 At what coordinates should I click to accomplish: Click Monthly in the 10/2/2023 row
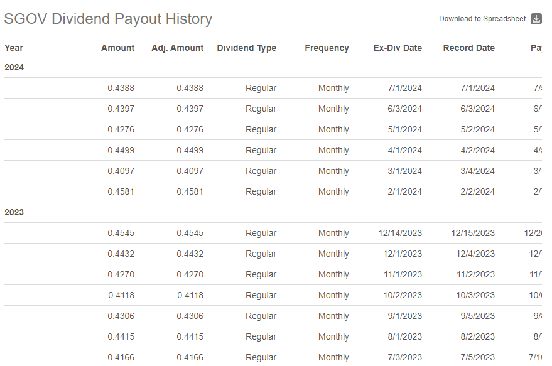point(333,295)
